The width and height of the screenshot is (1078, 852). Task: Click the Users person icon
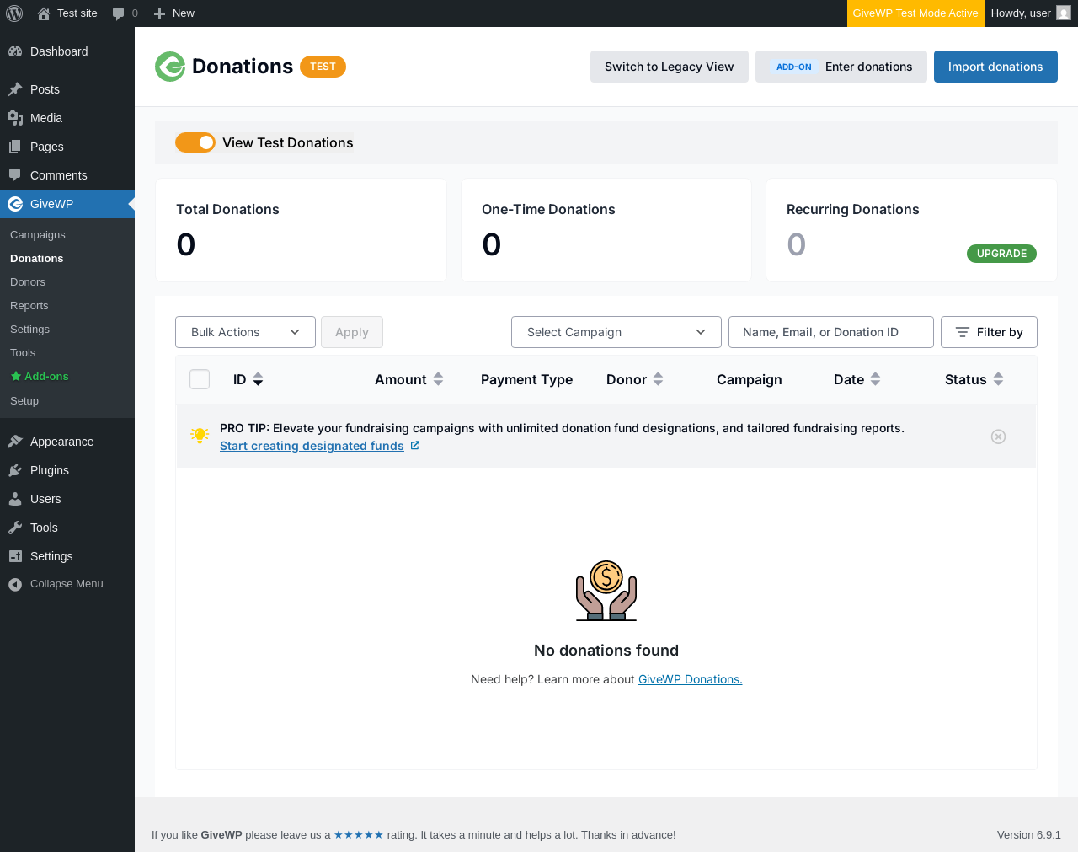click(x=15, y=499)
